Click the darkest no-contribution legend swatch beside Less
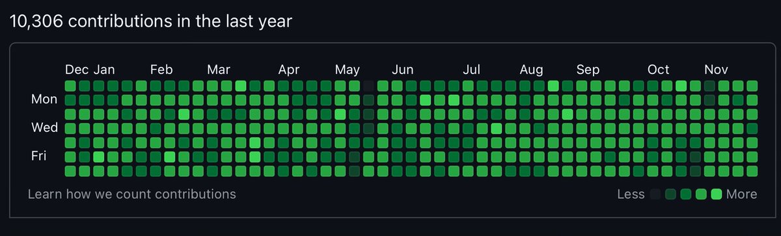This screenshot has width=781, height=236. [655, 194]
